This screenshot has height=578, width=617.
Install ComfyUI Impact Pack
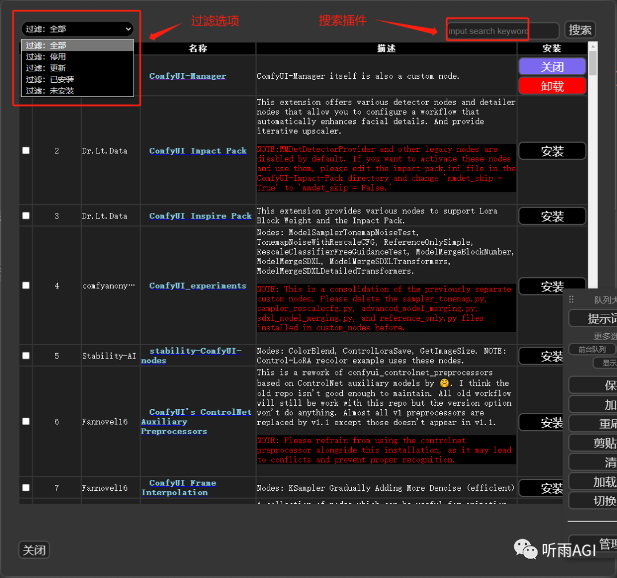click(x=552, y=151)
